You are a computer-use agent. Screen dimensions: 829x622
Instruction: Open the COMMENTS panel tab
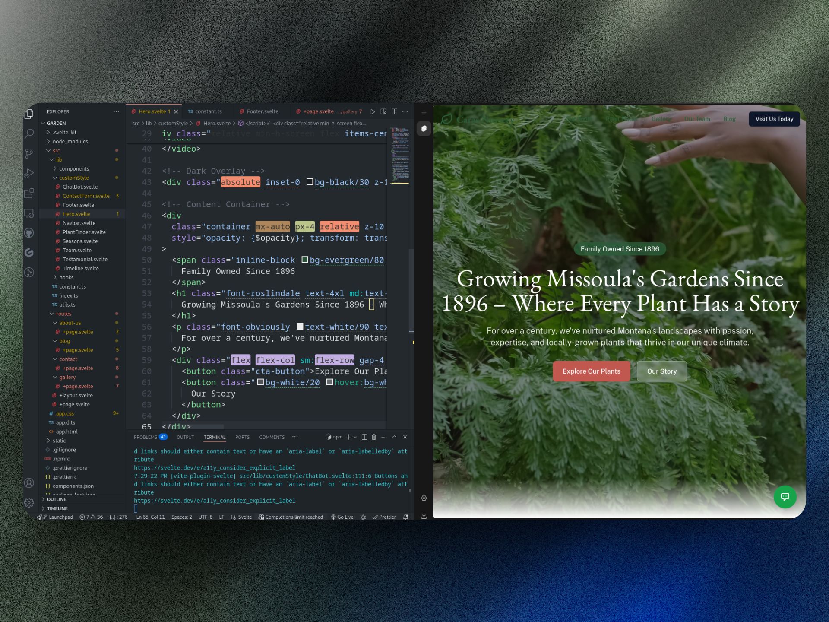tap(272, 437)
